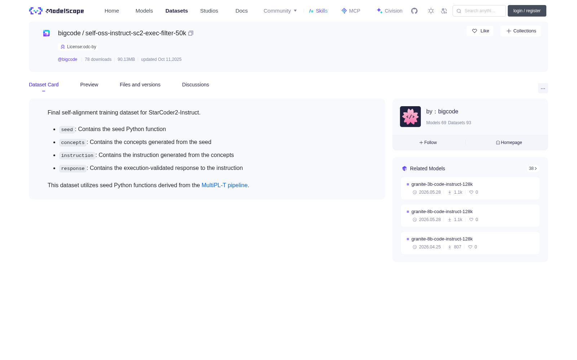Click the dataset cube icon beside title

click(47, 33)
